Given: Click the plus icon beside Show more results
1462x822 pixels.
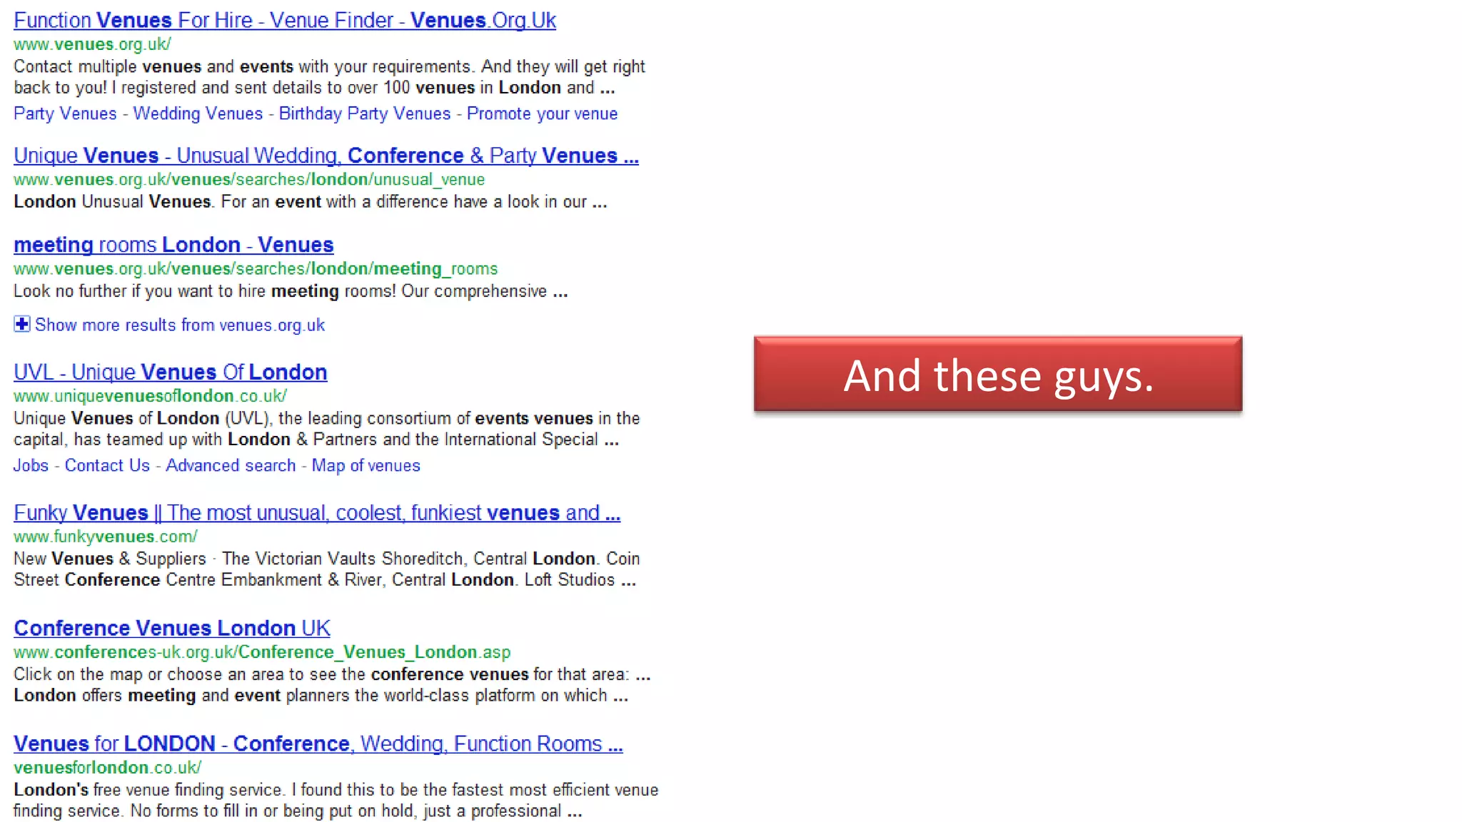Looking at the screenshot, I should (21, 325).
